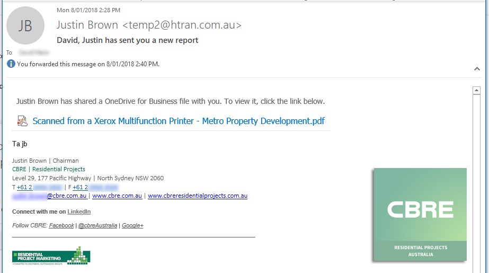
Task: Visit www.cbreresidentialprojects.com.au link
Action: 198,196
